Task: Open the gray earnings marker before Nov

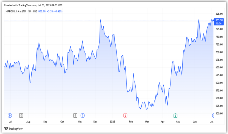Action: [x=75, y=115]
